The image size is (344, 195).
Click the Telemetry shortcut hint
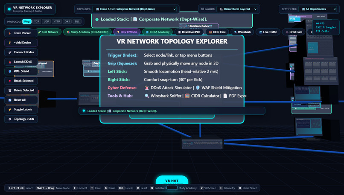click(x=227, y=188)
